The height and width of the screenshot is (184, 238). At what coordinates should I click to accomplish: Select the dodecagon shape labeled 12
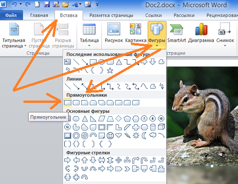tap(68, 127)
